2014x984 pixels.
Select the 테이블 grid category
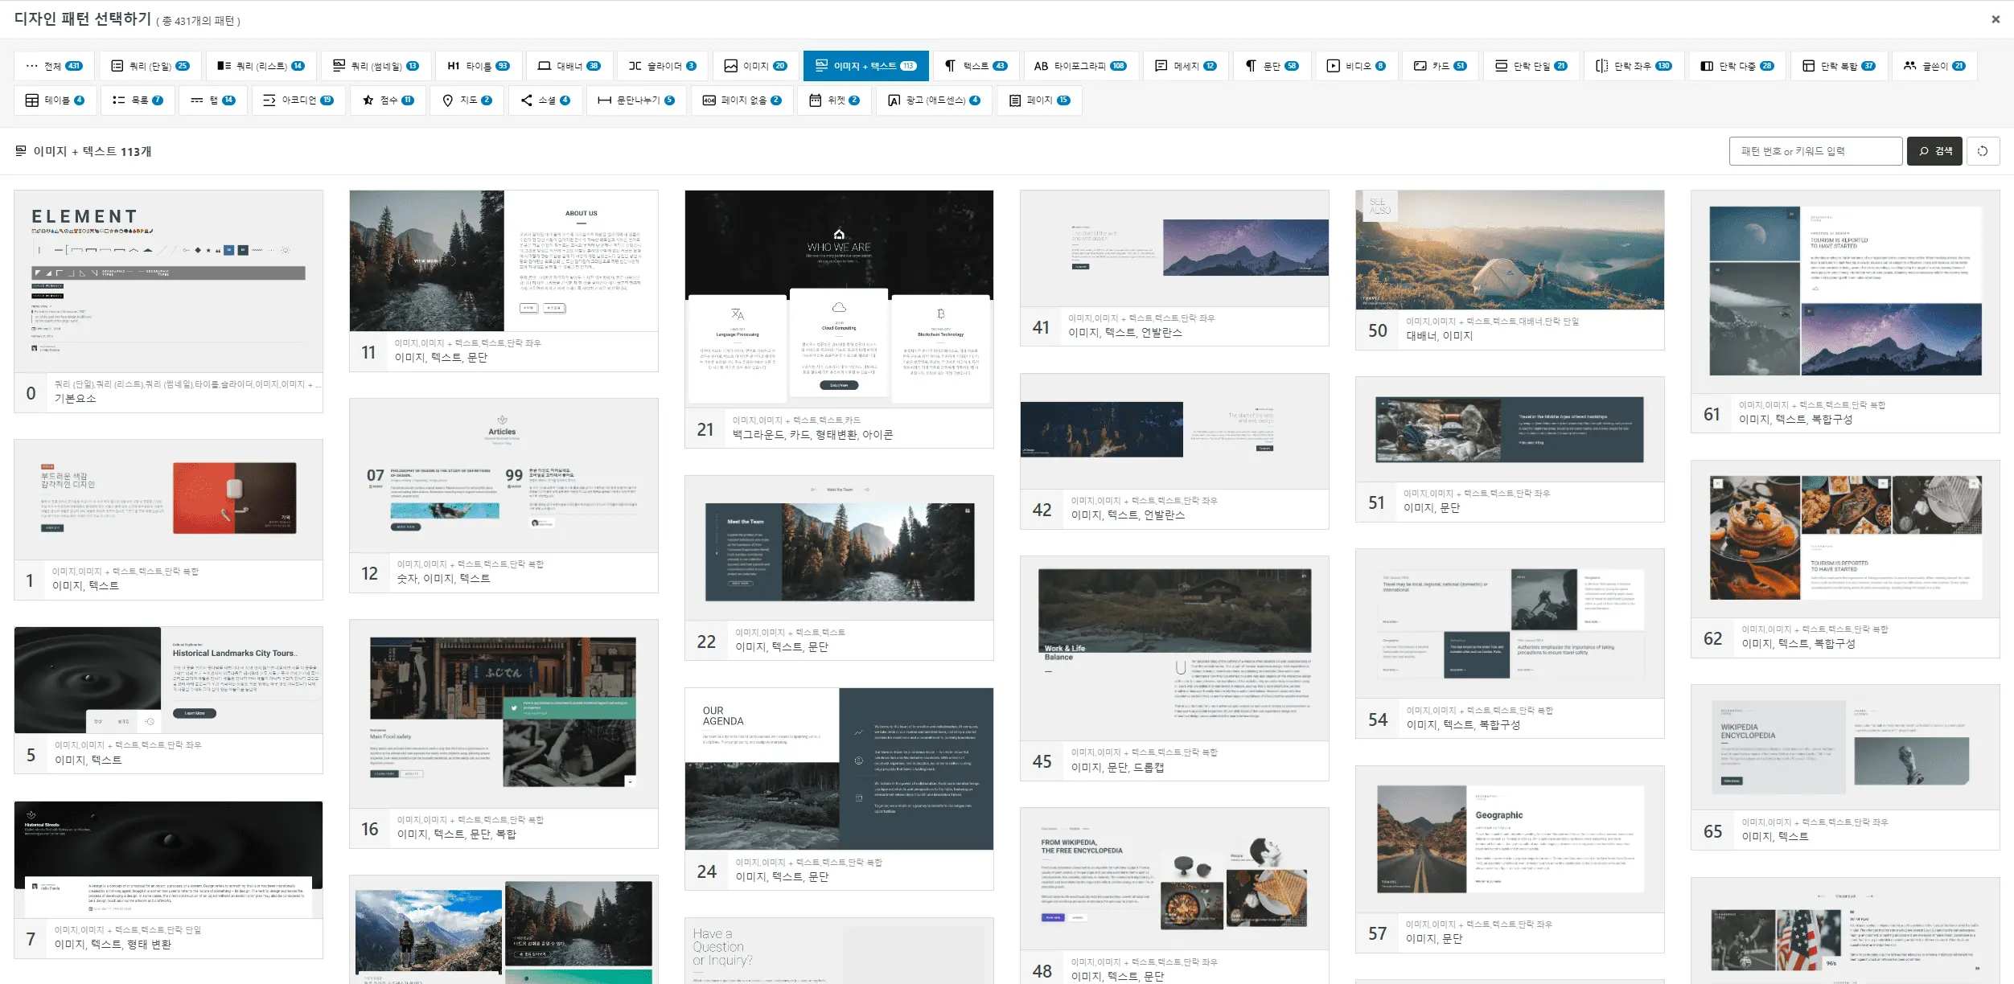[x=55, y=100]
